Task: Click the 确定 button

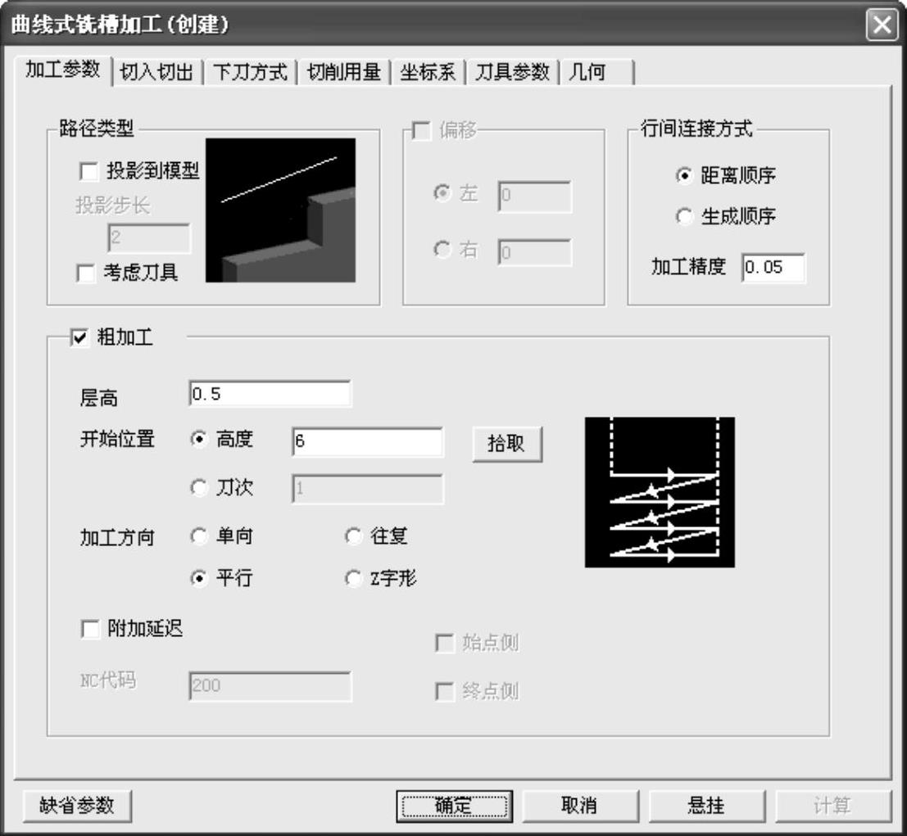Action: [454, 806]
